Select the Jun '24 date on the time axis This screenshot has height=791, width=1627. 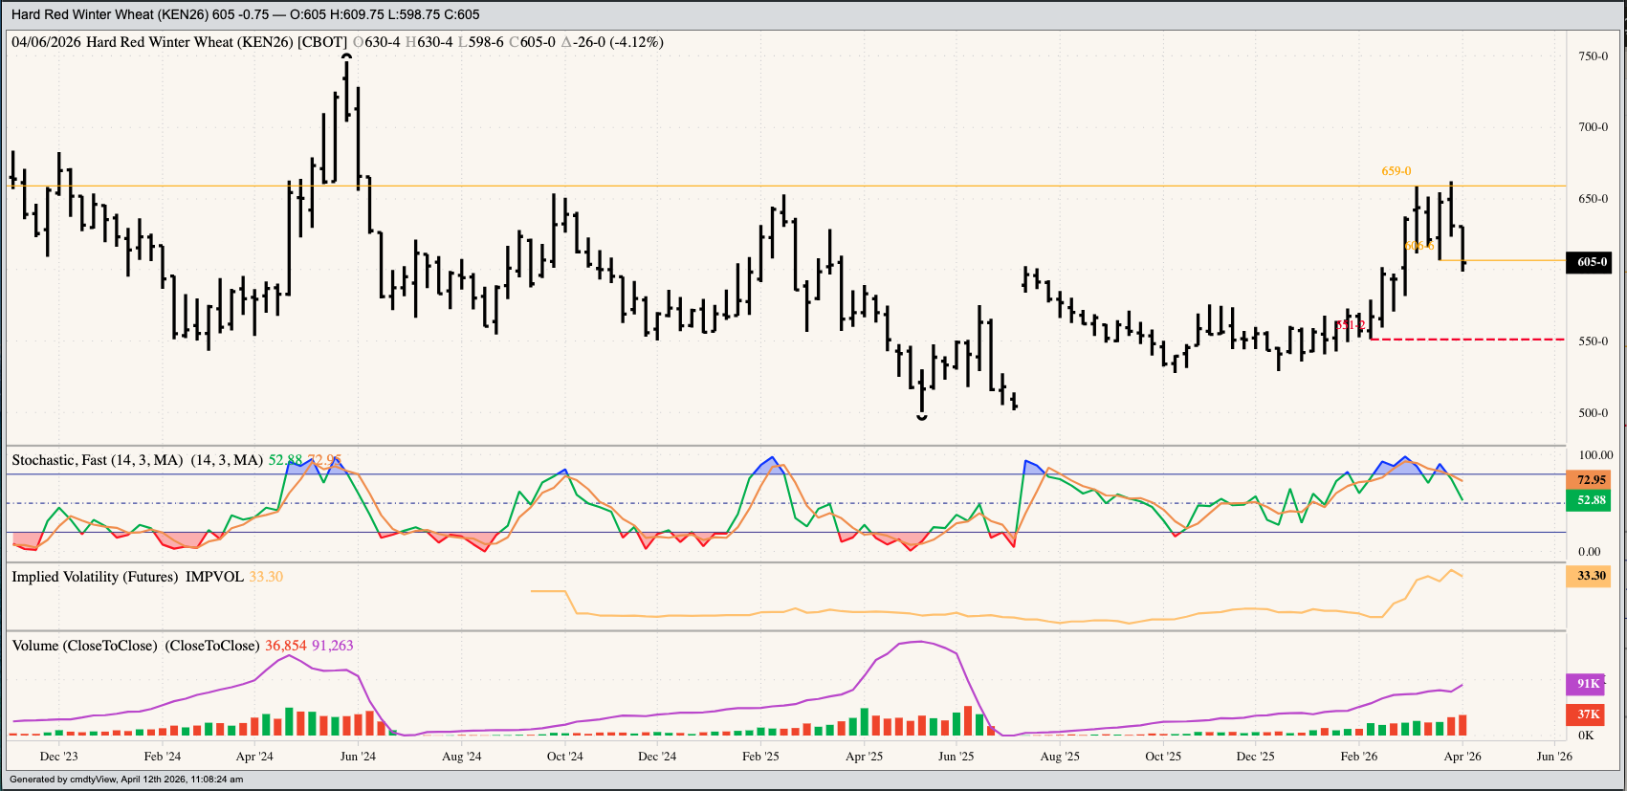pos(358,757)
